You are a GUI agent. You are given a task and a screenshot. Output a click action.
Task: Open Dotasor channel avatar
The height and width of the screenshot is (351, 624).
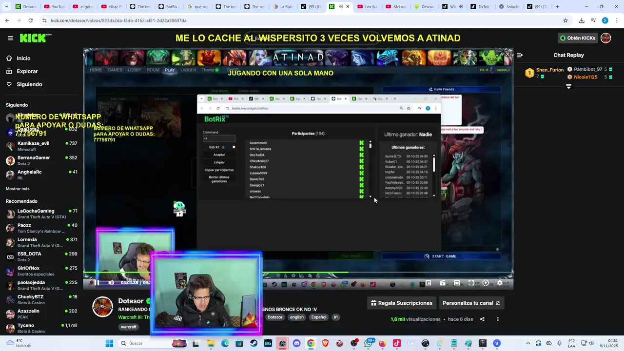click(x=103, y=307)
